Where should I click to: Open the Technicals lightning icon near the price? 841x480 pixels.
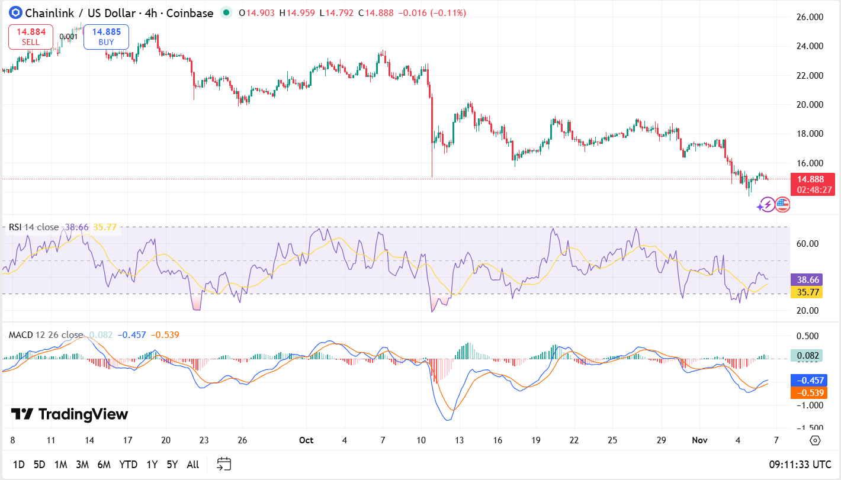coord(768,205)
